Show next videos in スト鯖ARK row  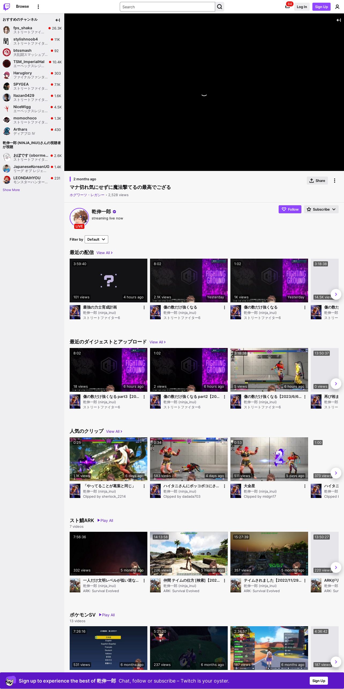(336, 567)
